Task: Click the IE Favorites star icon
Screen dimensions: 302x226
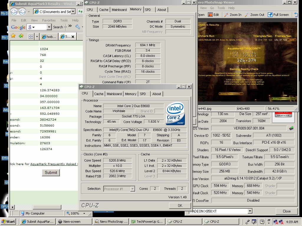Action: pos(13,36)
